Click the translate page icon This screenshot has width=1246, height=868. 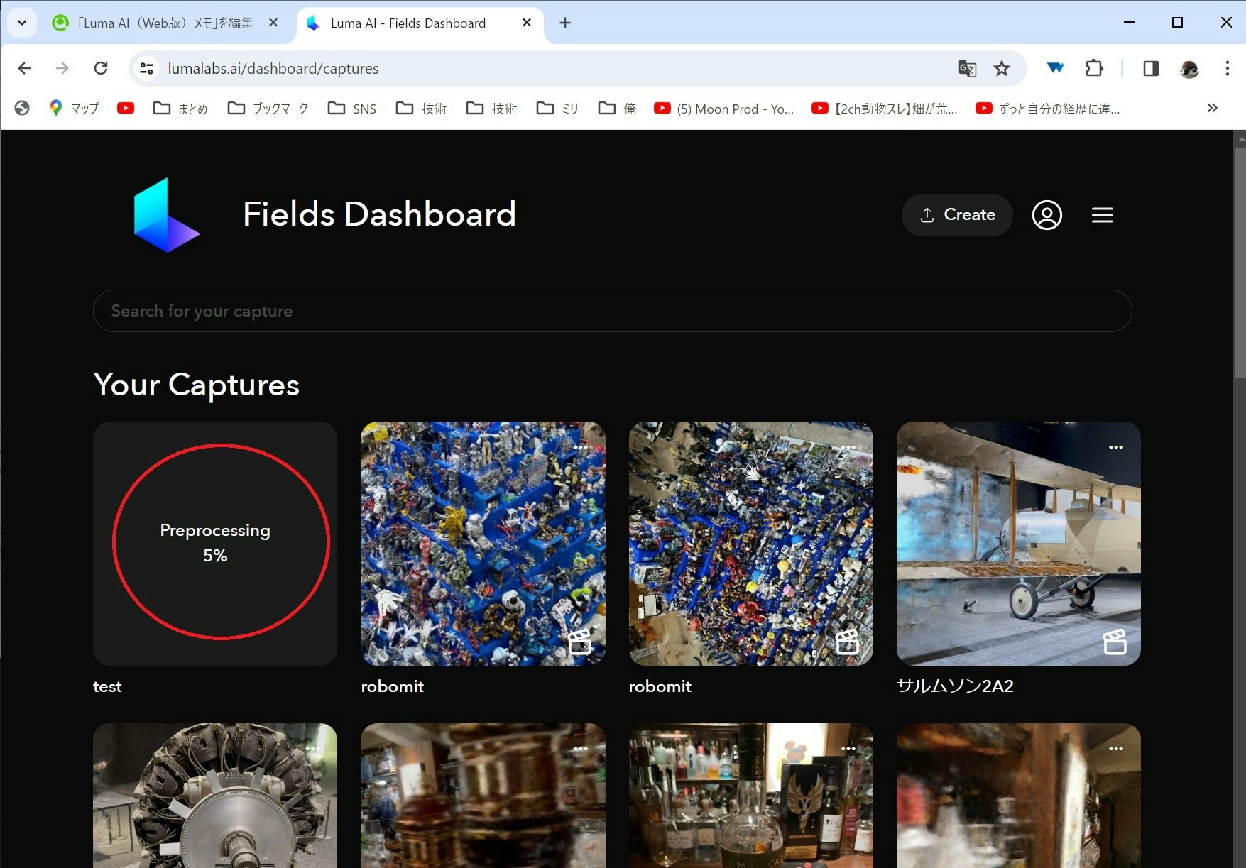(967, 68)
